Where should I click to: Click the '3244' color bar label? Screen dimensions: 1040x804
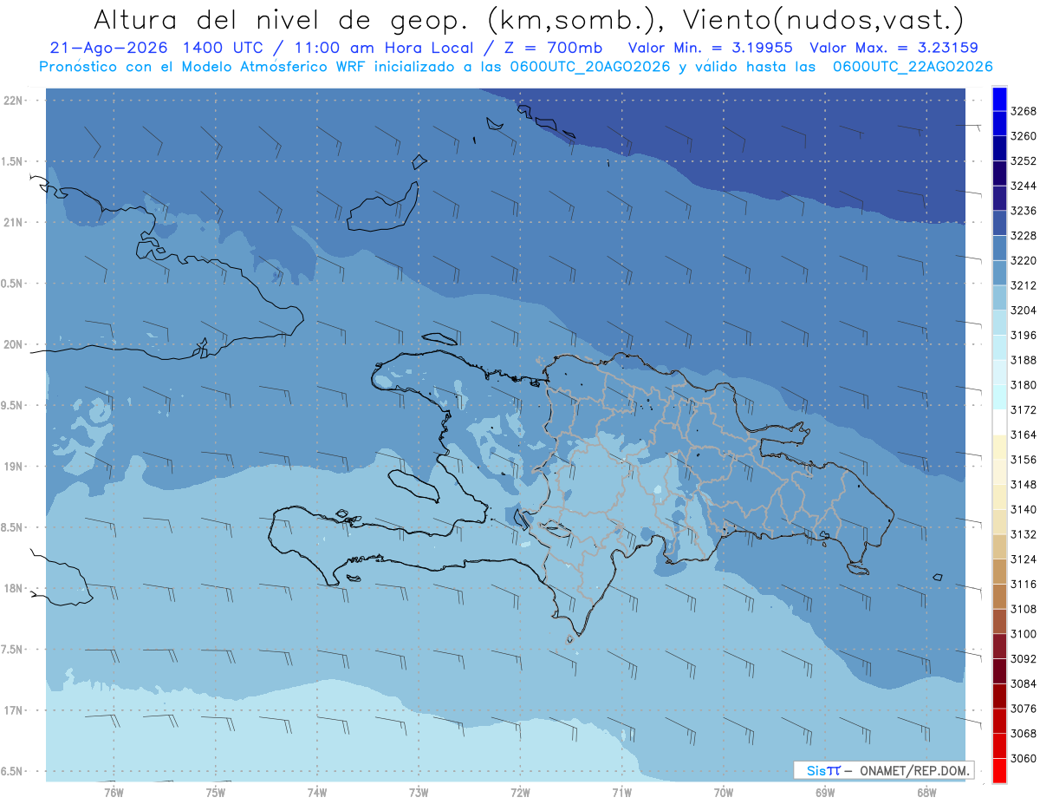[1024, 186]
